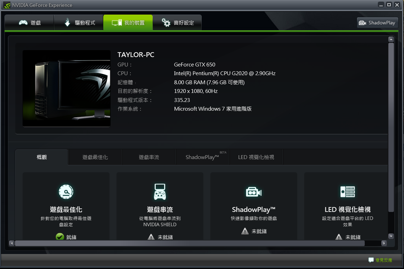Viewport: 404px width, 269px height.
Task: Click the vertical scrollbar down arrow
Action: pos(391,236)
